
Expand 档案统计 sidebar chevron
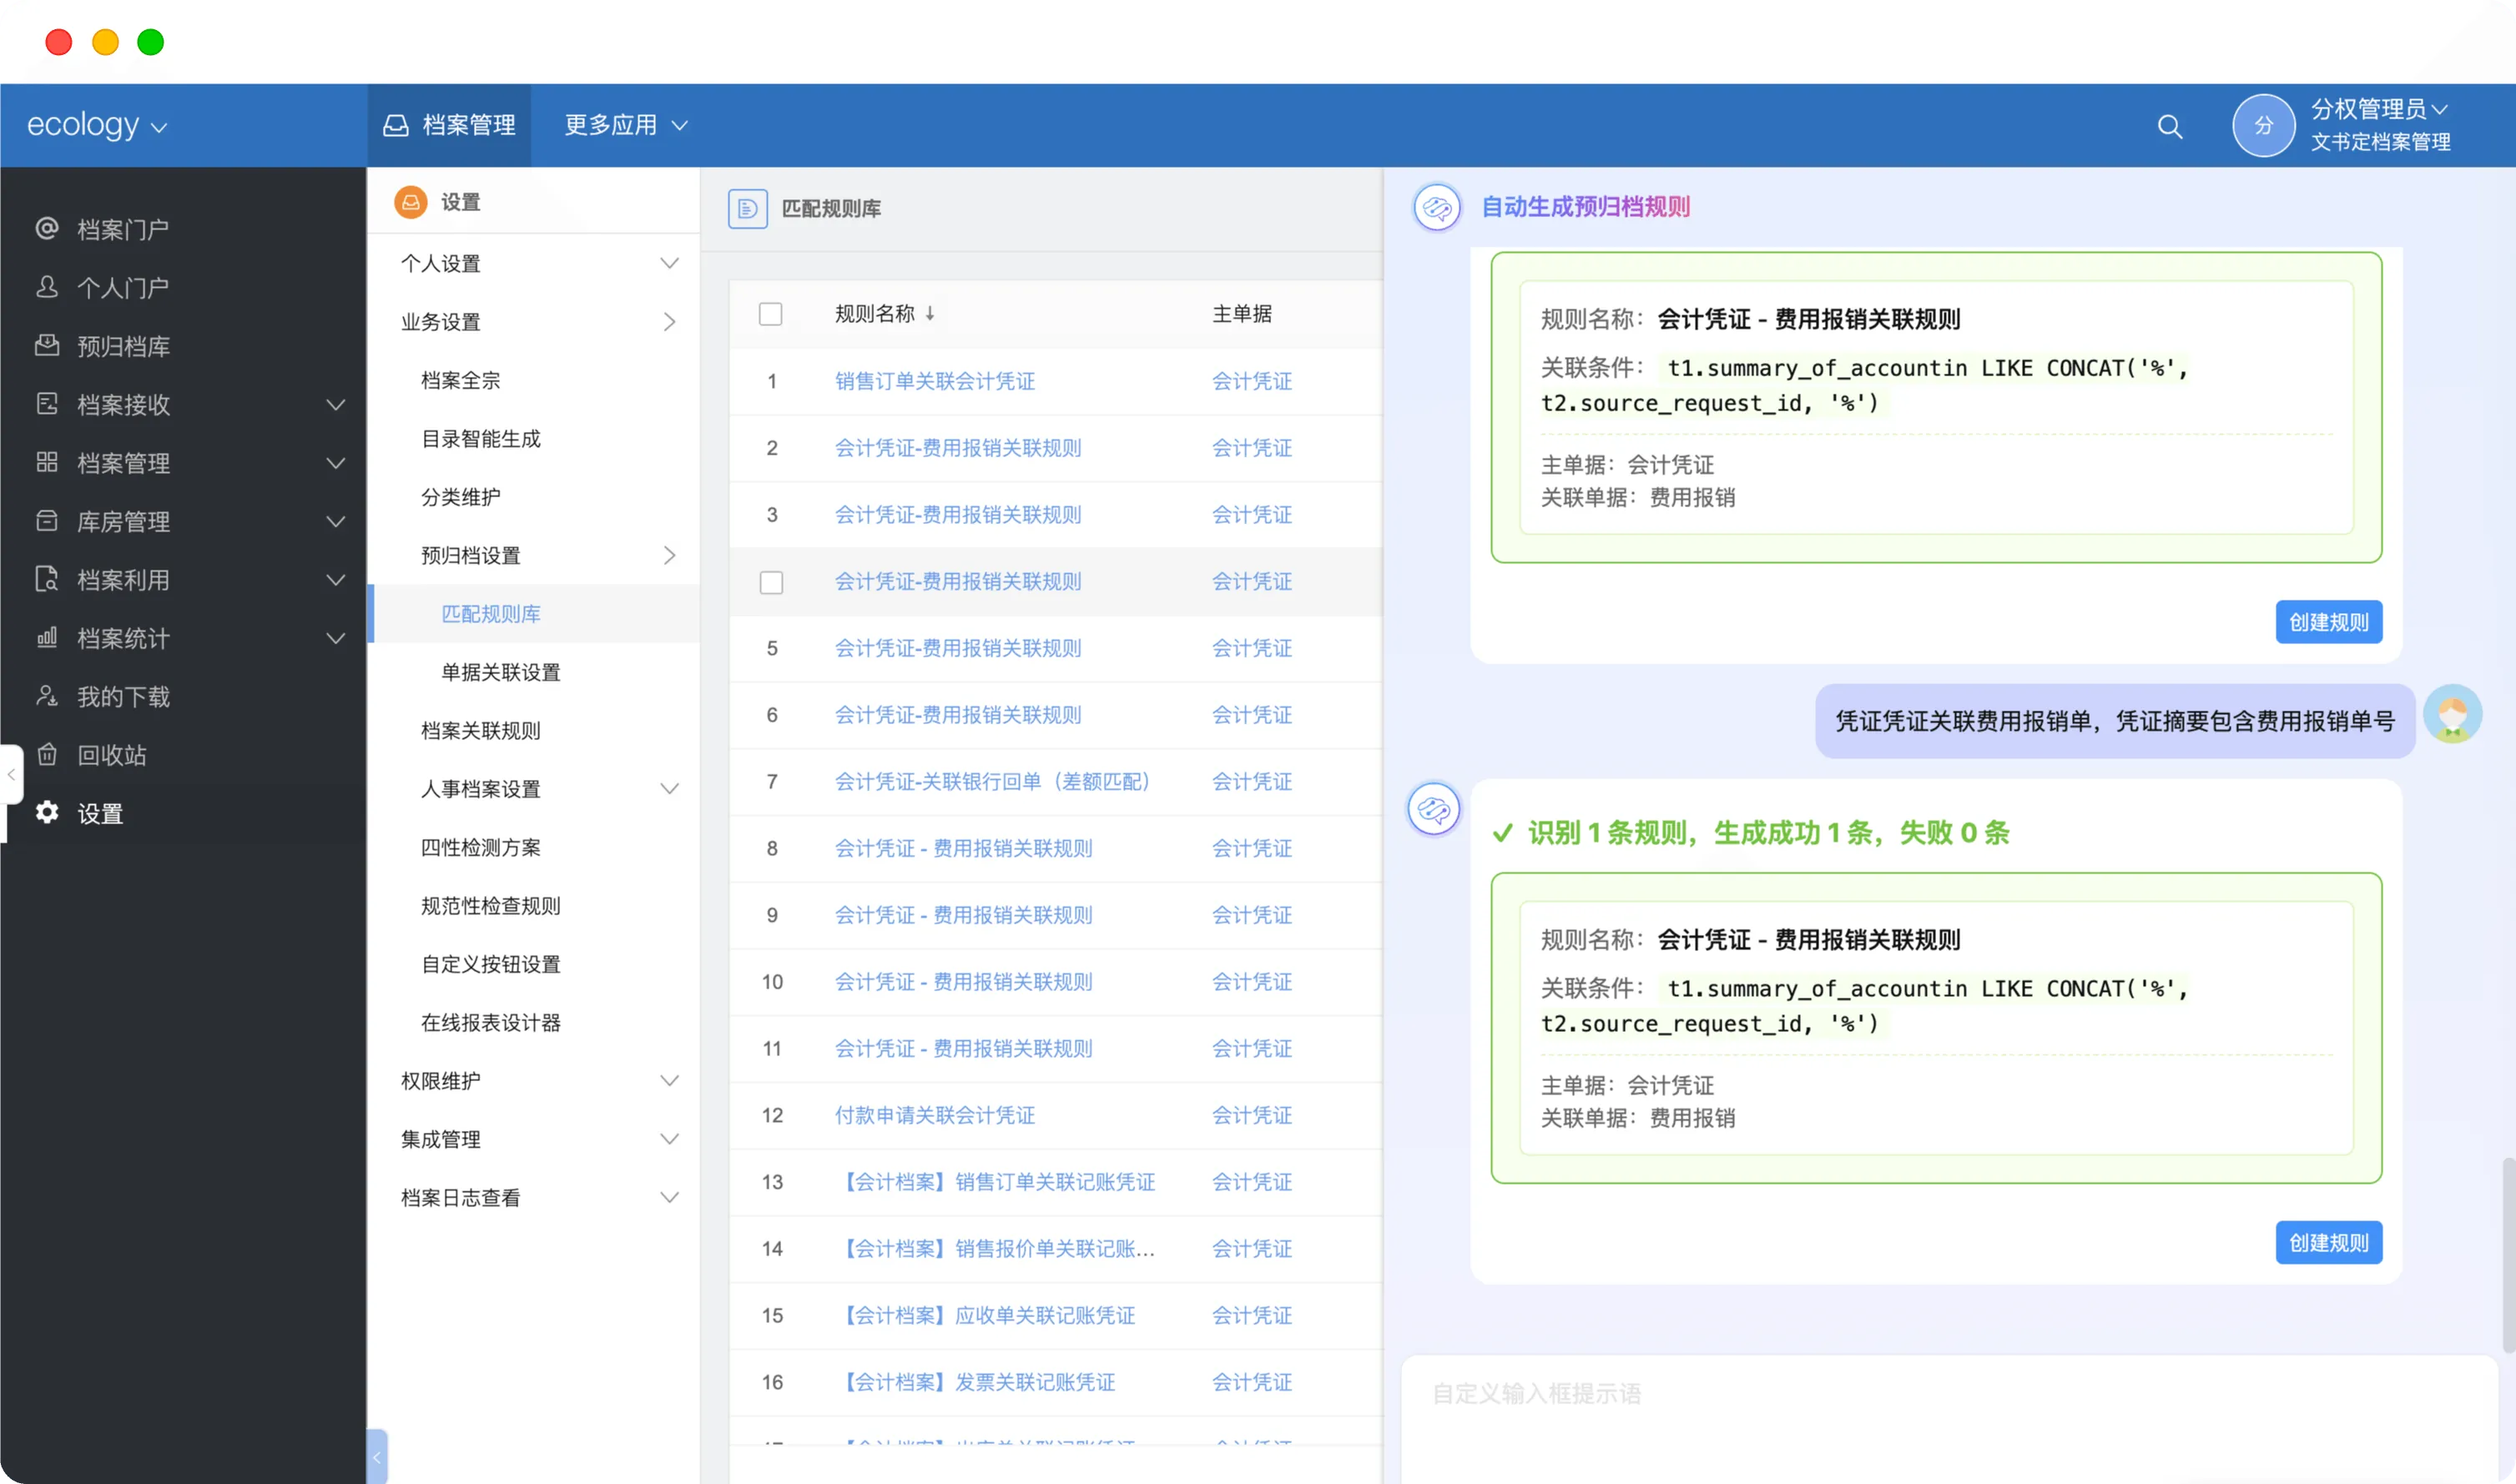[336, 638]
